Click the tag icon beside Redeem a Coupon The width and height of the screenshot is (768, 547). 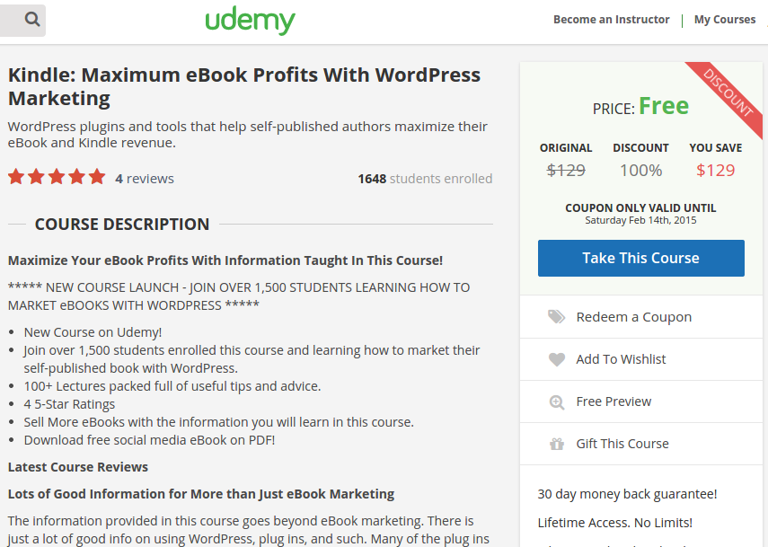coord(555,316)
